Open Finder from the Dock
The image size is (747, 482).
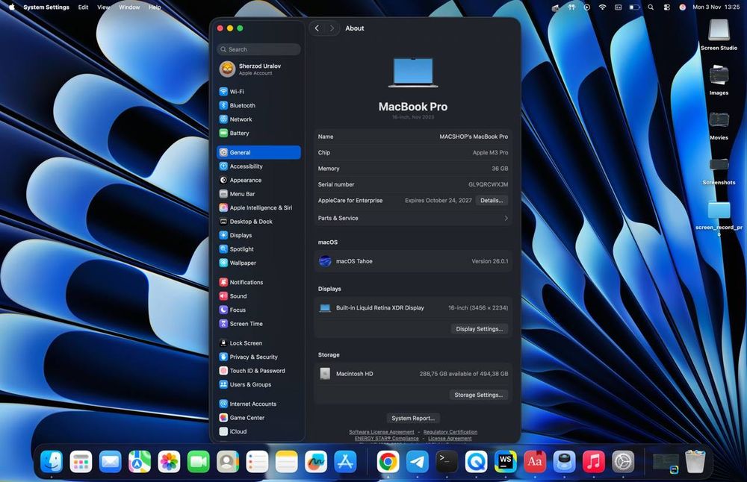click(x=52, y=462)
